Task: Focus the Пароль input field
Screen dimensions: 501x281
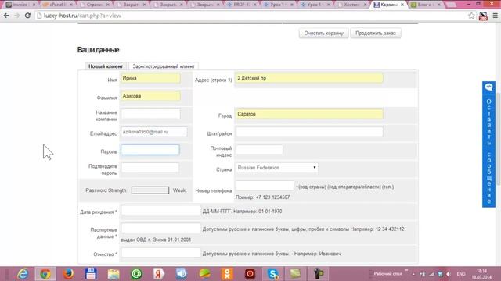Action: tap(150, 150)
